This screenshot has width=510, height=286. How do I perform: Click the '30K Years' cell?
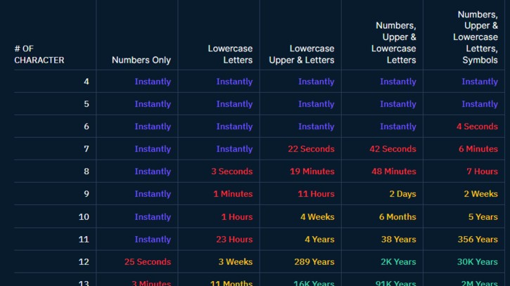coord(477,262)
